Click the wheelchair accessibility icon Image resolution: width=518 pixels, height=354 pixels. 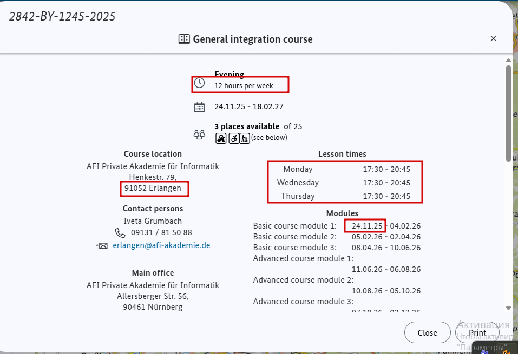tap(234, 138)
